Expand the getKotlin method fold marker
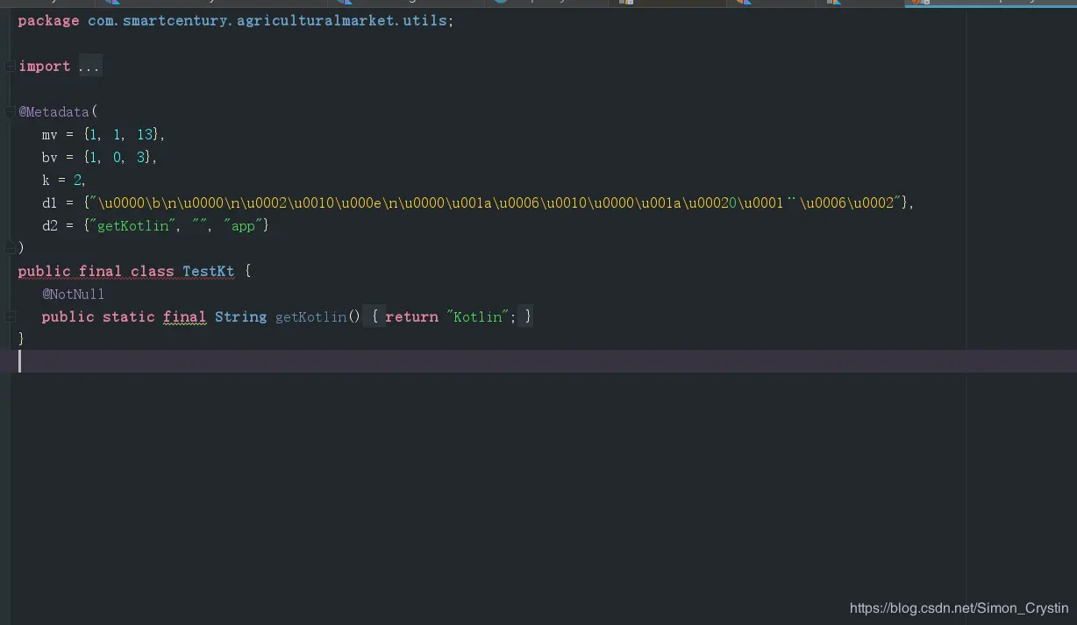This screenshot has height=625, width=1077. pyautogui.click(x=9, y=316)
